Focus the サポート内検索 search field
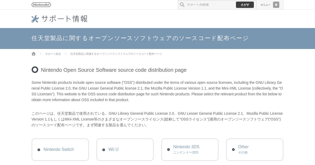This screenshot has height=165, width=315. click(x=211, y=5)
